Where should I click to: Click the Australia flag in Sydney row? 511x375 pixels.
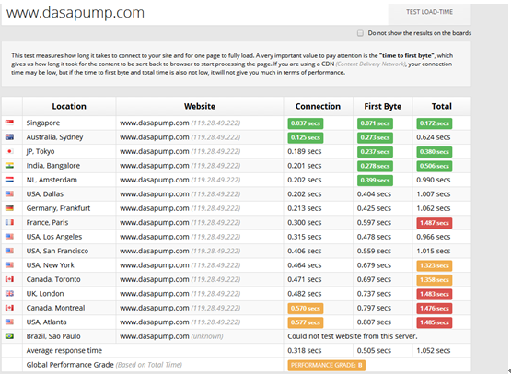(10, 137)
